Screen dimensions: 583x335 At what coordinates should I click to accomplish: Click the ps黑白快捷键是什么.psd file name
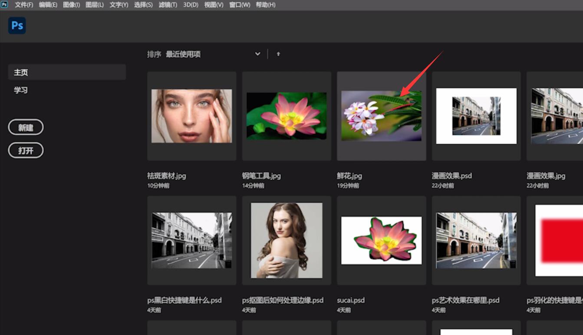[184, 300]
